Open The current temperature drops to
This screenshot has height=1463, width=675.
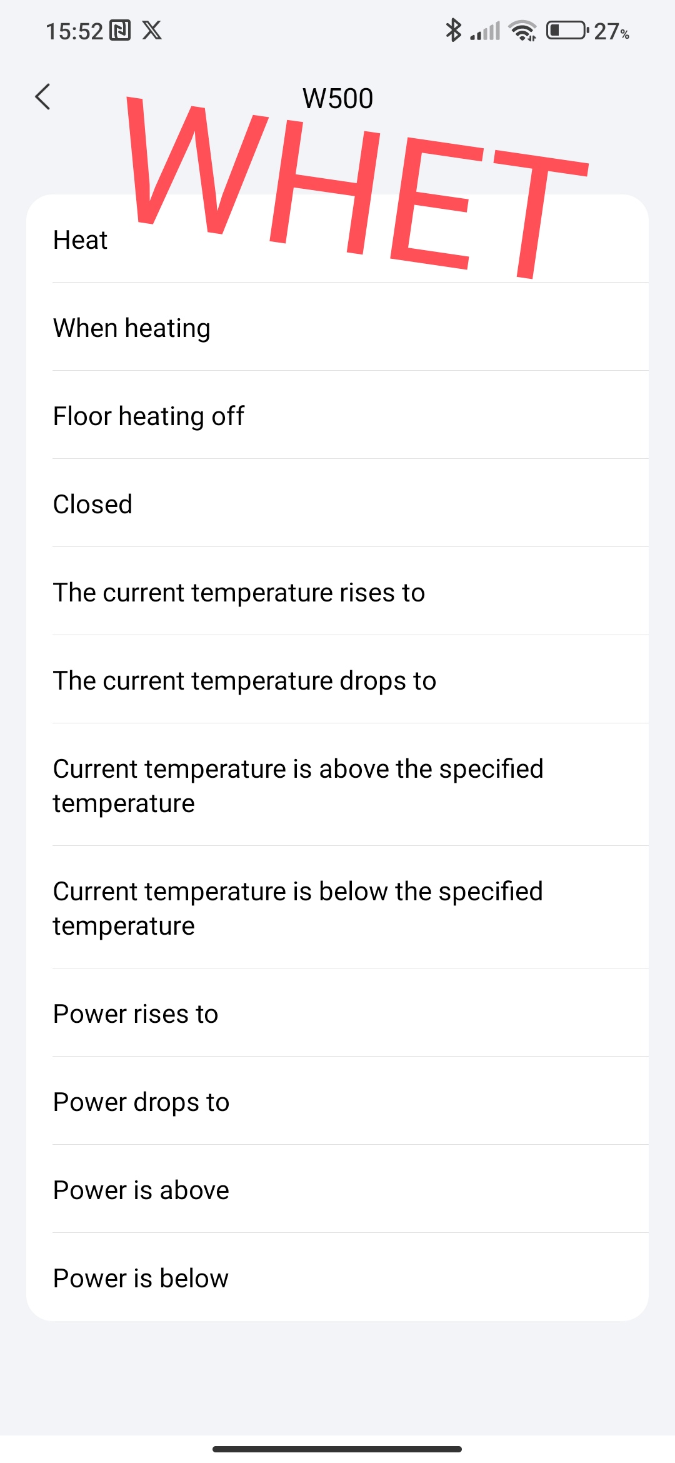(244, 680)
